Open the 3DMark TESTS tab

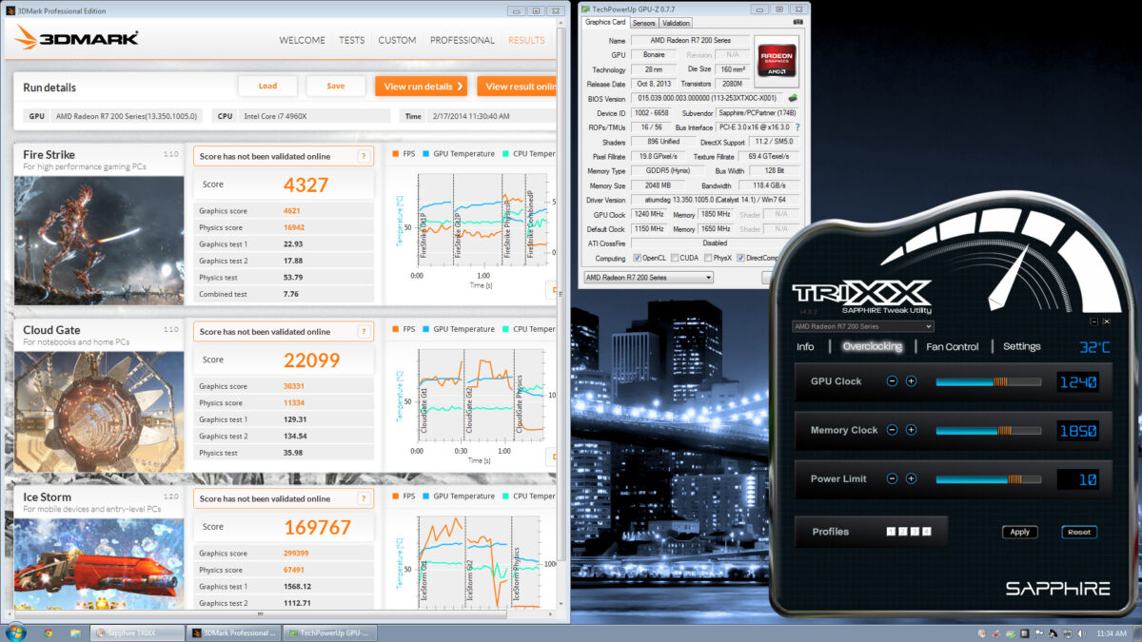[x=352, y=40]
